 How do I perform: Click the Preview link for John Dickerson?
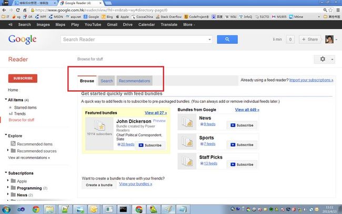pyautogui.click(x=159, y=121)
